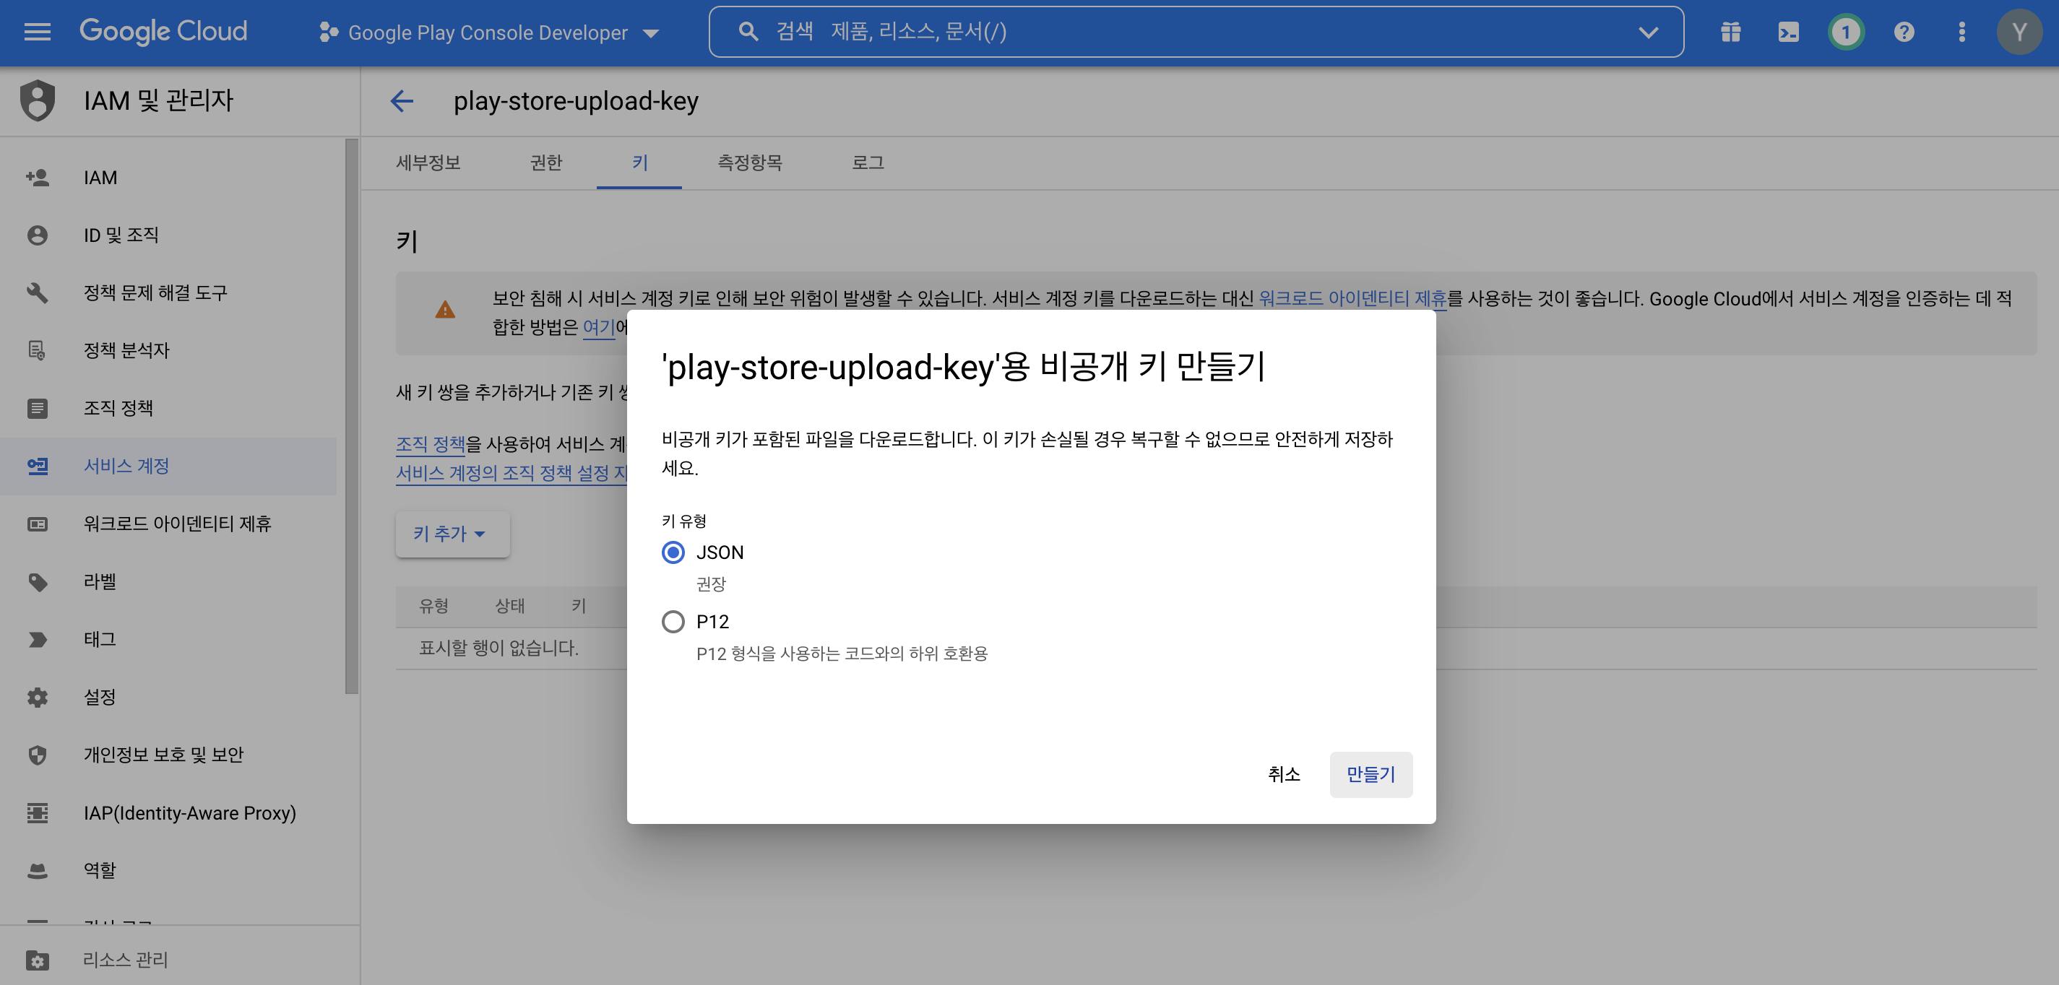Image resolution: width=2059 pixels, height=985 pixels.
Task: Select the 키 tab
Action: [x=639, y=163]
